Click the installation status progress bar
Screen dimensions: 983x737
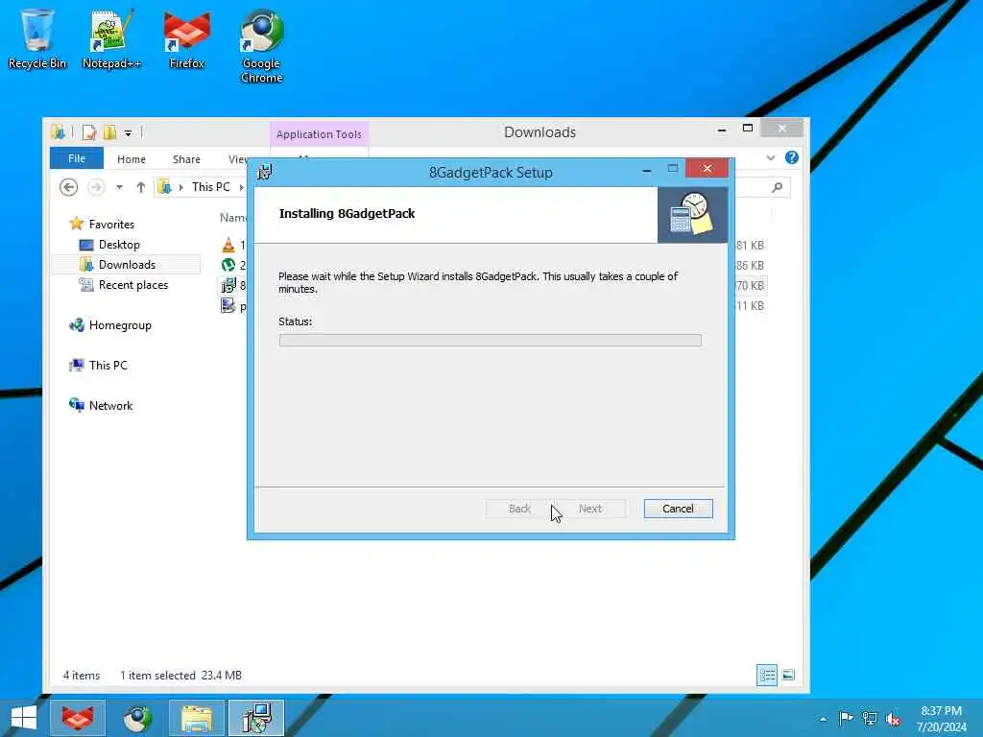[490, 341]
